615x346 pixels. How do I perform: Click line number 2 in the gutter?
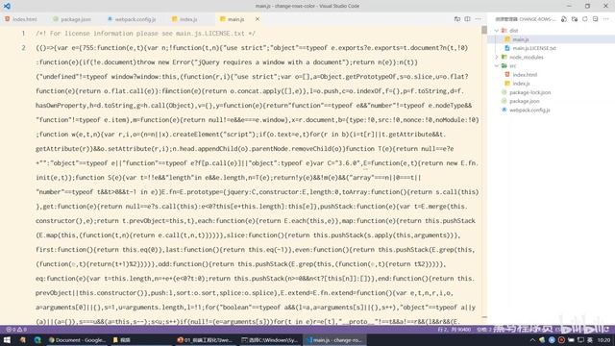tap(23, 48)
